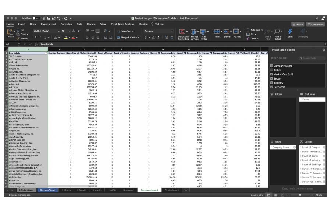Uncheck the Market Cap (mil) field
Viewport: 331px width, 212px height.
pos(271,74)
